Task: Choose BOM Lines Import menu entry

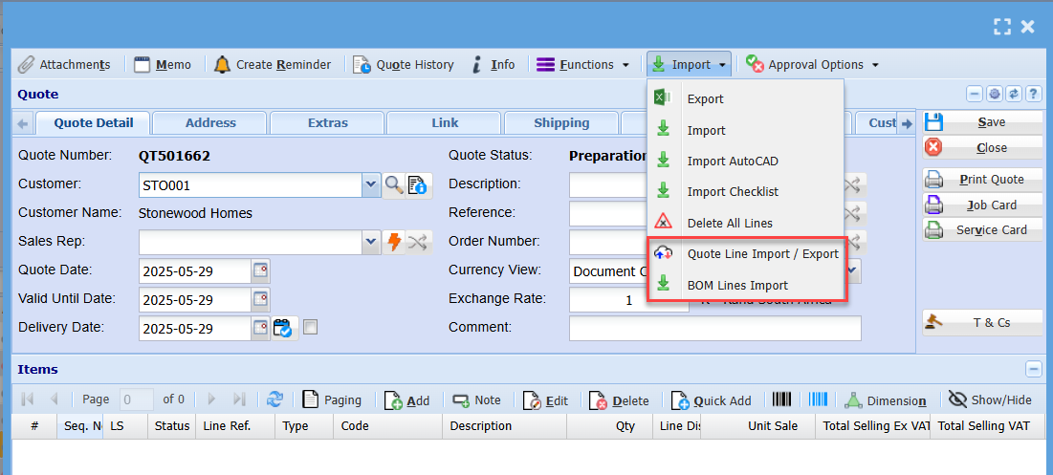Action: [736, 285]
